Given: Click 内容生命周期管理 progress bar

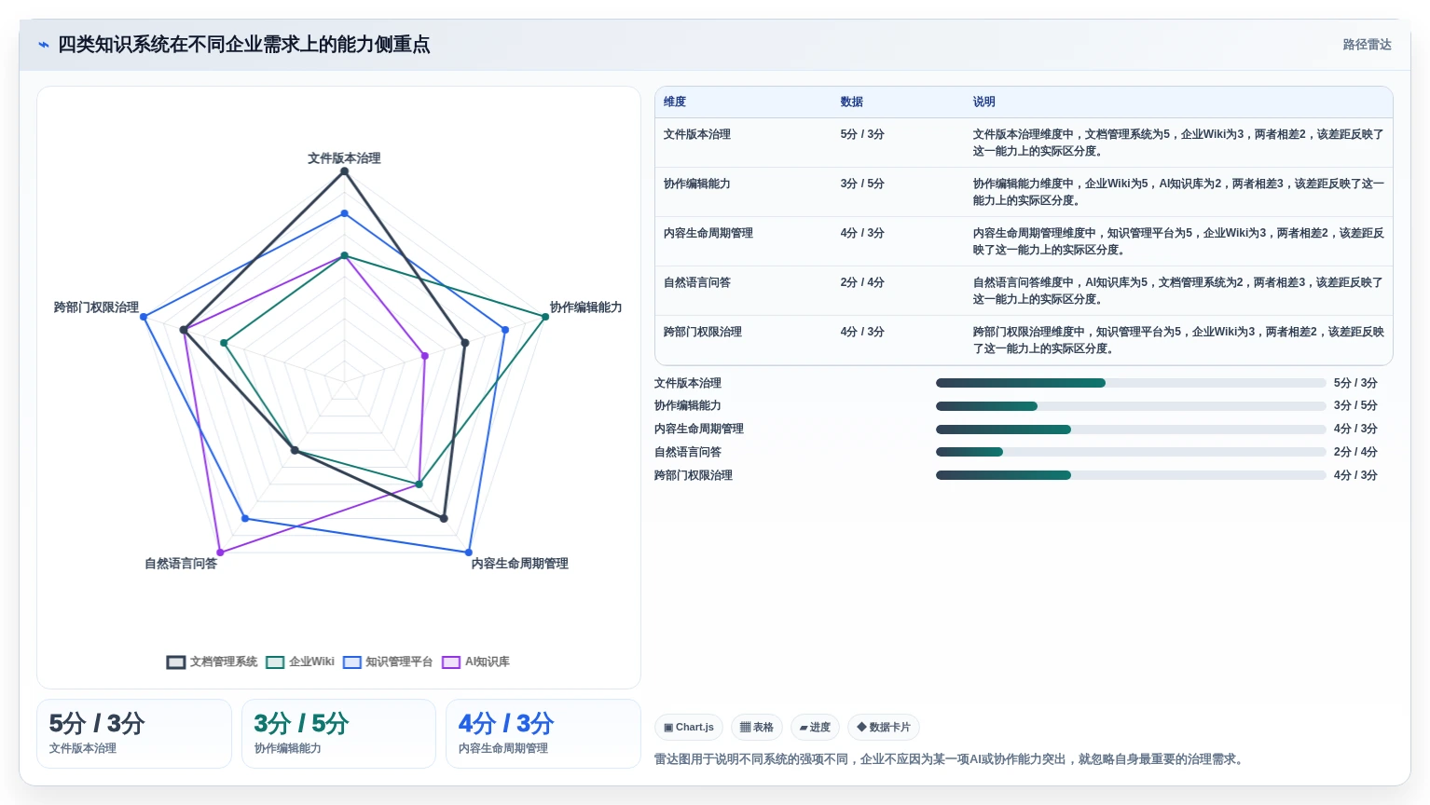Looking at the screenshot, I should point(1131,430).
